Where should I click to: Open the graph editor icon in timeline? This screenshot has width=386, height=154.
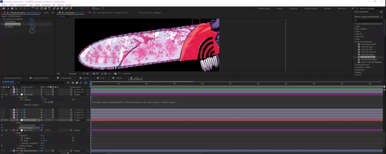click(86, 83)
